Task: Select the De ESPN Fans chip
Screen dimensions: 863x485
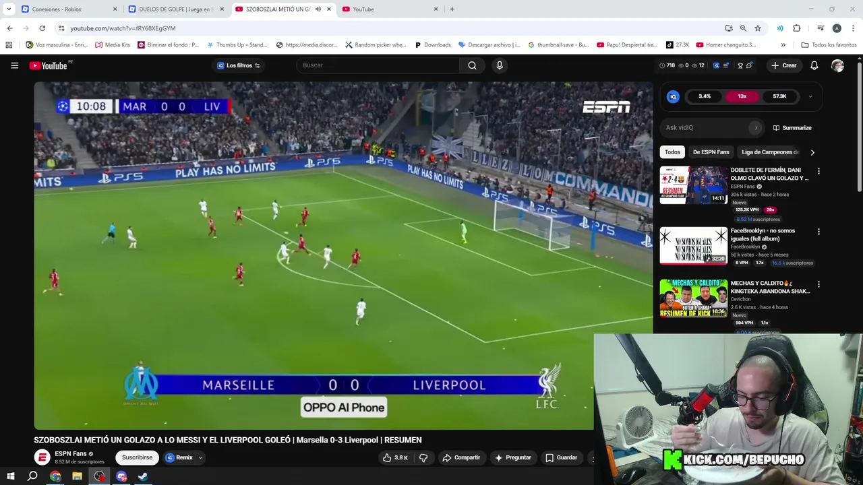Action: point(711,152)
